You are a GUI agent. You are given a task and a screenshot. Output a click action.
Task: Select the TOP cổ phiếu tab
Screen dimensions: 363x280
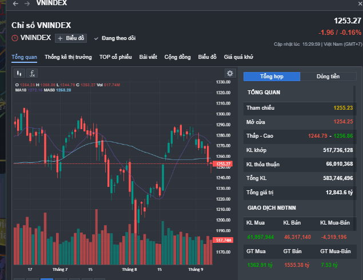click(115, 57)
